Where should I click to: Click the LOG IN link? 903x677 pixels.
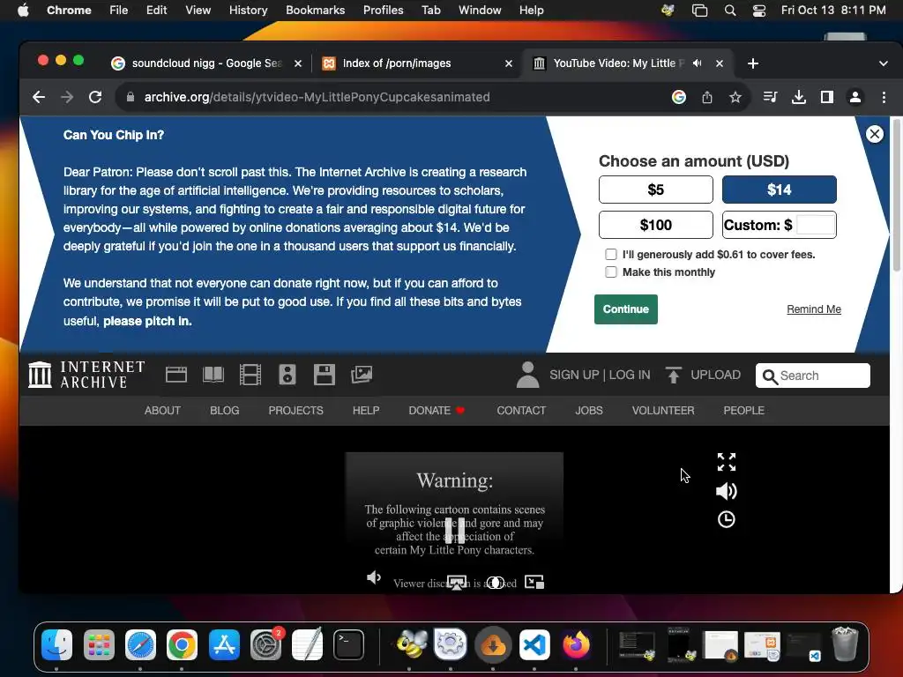630,375
